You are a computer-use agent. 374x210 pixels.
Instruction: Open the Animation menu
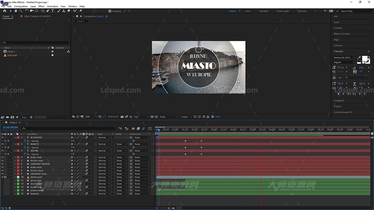tap(52, 7)
